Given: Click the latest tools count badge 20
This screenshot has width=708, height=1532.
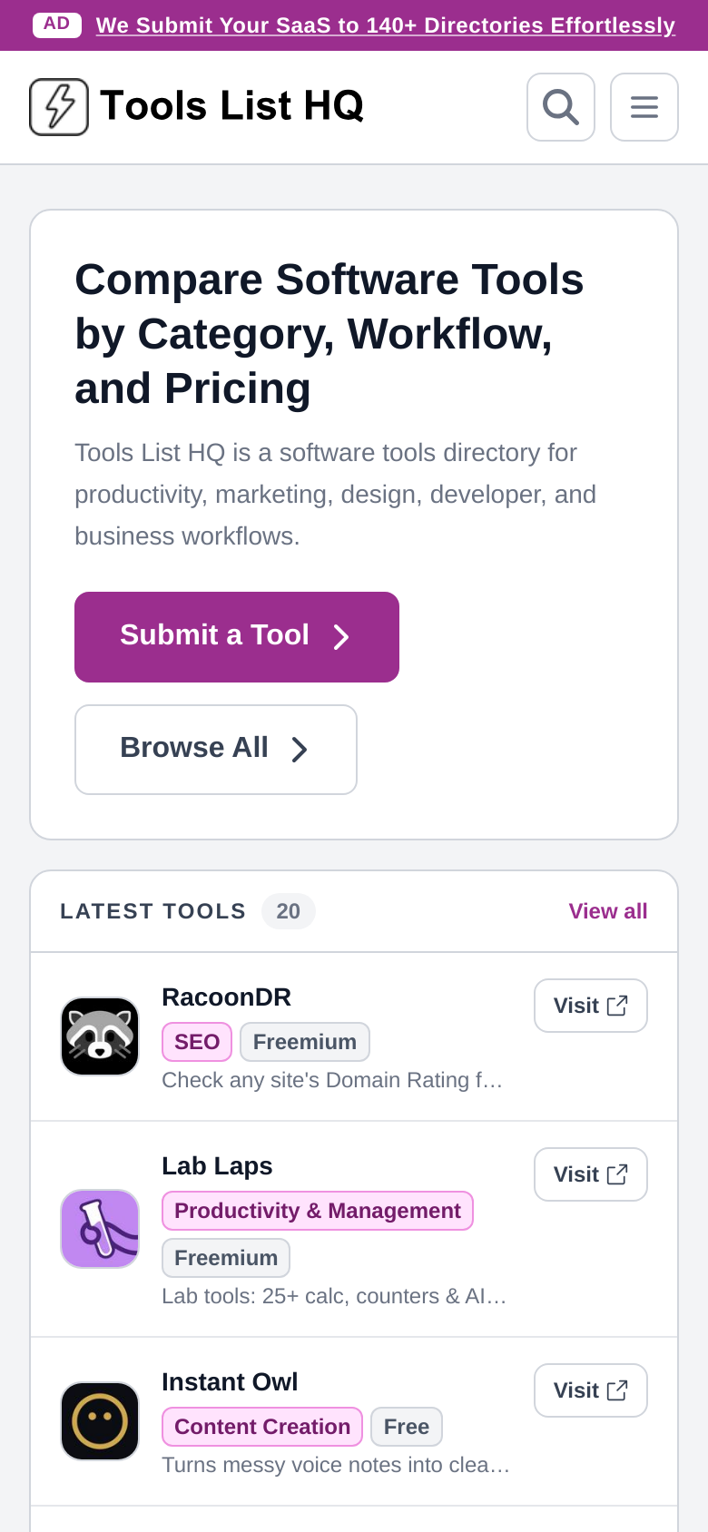Looking at the screenshot, I should [x=289, y=911].
